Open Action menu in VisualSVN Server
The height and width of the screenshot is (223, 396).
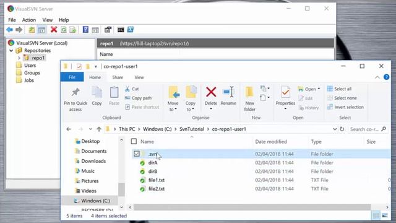[29, 20]
